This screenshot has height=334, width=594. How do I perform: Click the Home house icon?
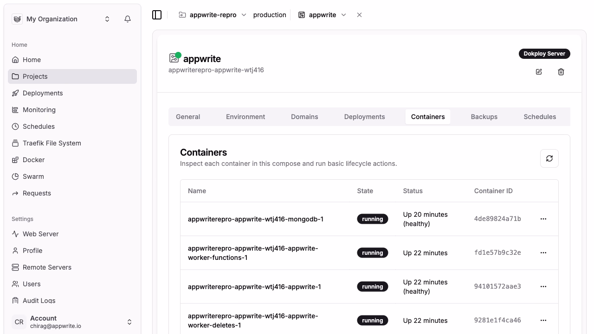15,60
